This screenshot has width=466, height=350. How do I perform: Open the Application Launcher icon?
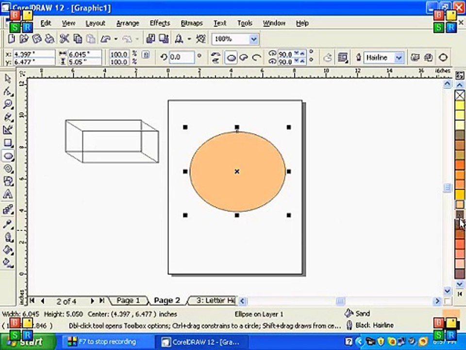click(x=179, y=39)
